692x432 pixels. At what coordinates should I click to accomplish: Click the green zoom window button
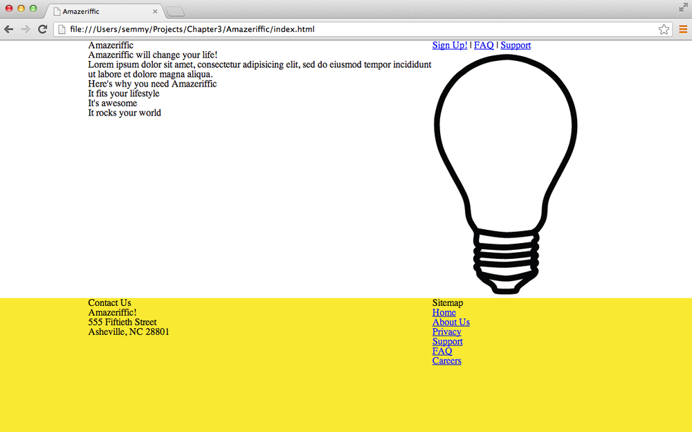33,8
